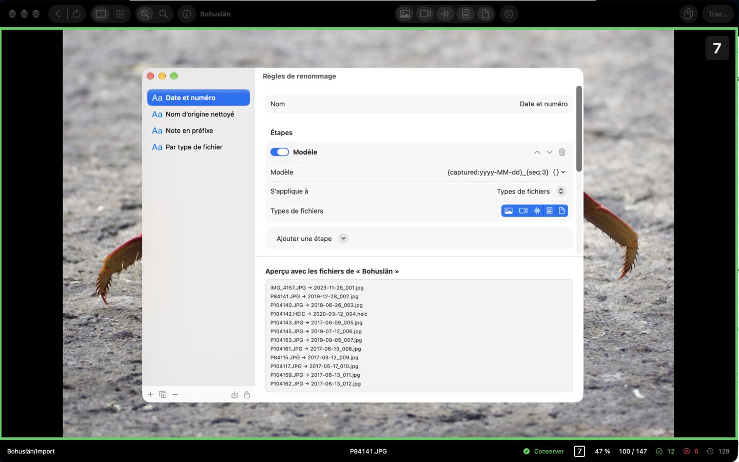Click the copy files toolbar icon
This screenshot has height=462, width=739.
point(689,14)
